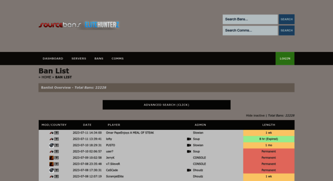Click the red Permanent cell in the user? row
This screenshot has height=181, width=333.
pos(269,151)
